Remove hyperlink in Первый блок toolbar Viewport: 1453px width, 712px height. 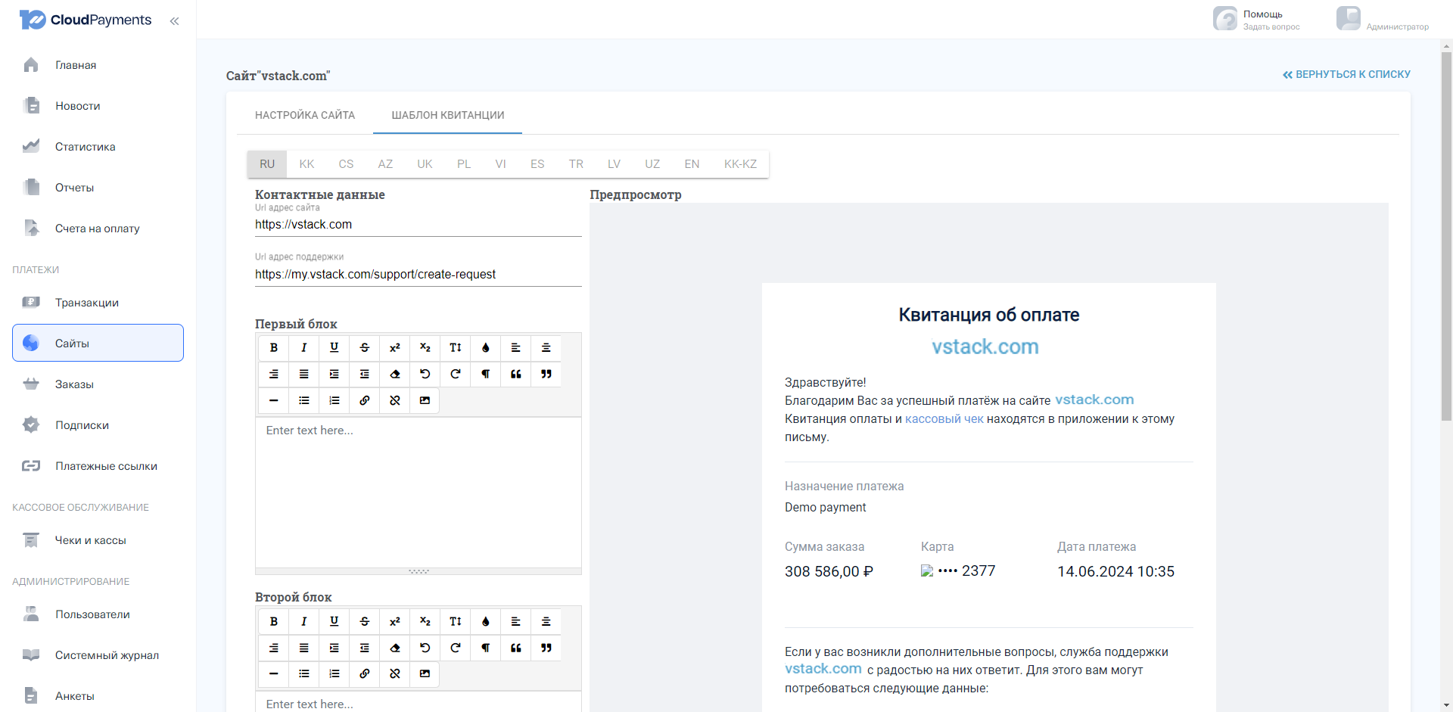[x=395, y=400]
